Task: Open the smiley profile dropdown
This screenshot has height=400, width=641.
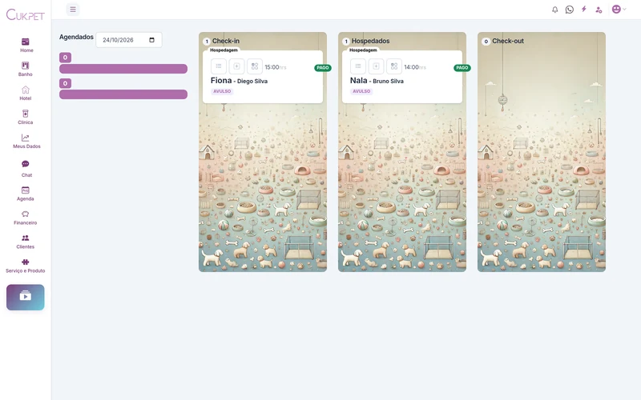Action: [619, 9]
